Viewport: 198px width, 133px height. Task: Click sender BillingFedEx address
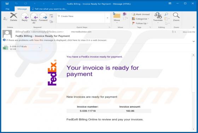pyautogui.click(x=39, y=32)
